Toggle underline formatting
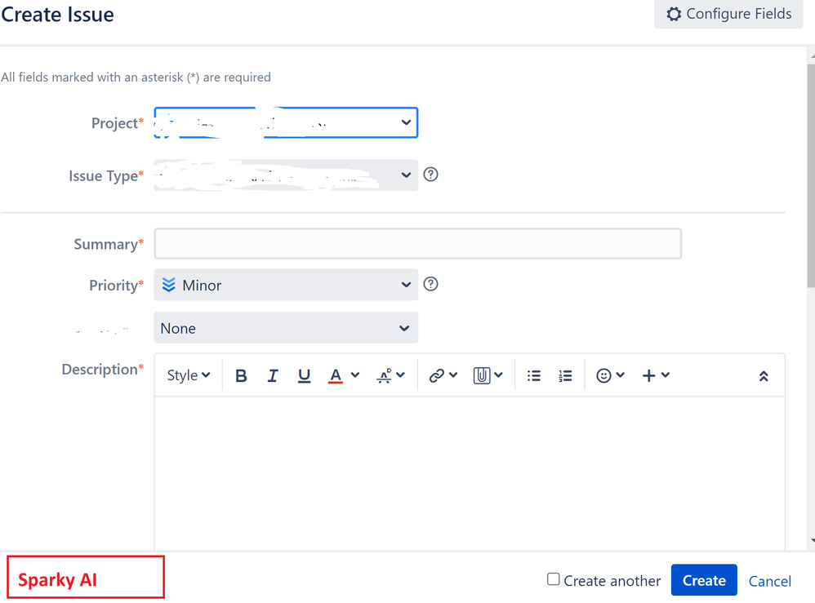Image resolution: width=815 pixels, height=603 pixels. click(304, 375)
